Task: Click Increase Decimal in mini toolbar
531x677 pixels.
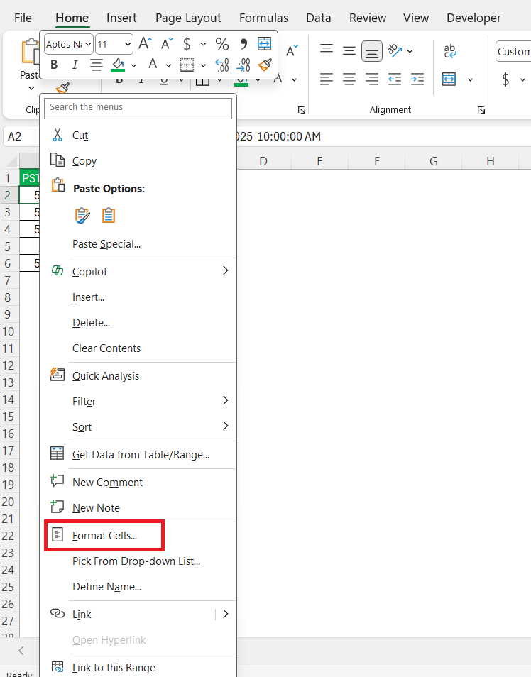Action: [x=222, y=65]
